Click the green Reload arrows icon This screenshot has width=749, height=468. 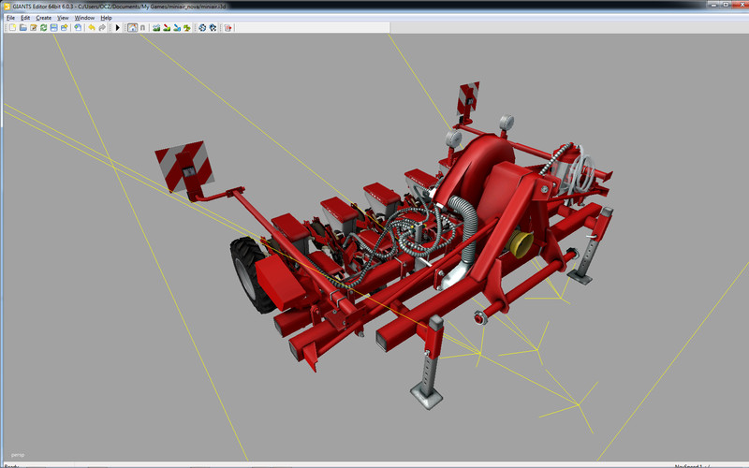(x=43, y=28)
